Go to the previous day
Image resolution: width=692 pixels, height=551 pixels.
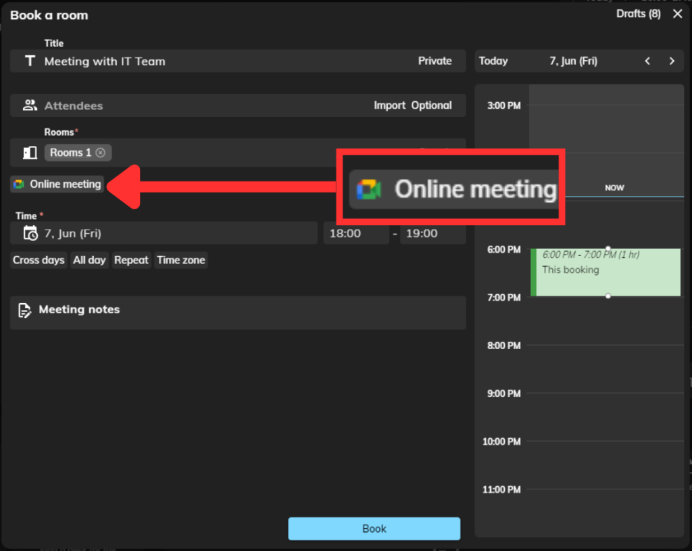[647, 61]
